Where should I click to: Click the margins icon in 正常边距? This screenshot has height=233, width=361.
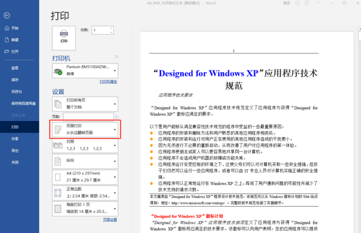coord(58,193)
